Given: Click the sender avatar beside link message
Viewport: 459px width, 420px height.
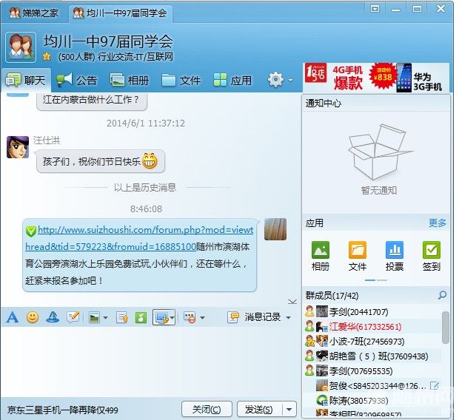Looking at the screenshot, I should pyautogui.click(x=275, y=230).
